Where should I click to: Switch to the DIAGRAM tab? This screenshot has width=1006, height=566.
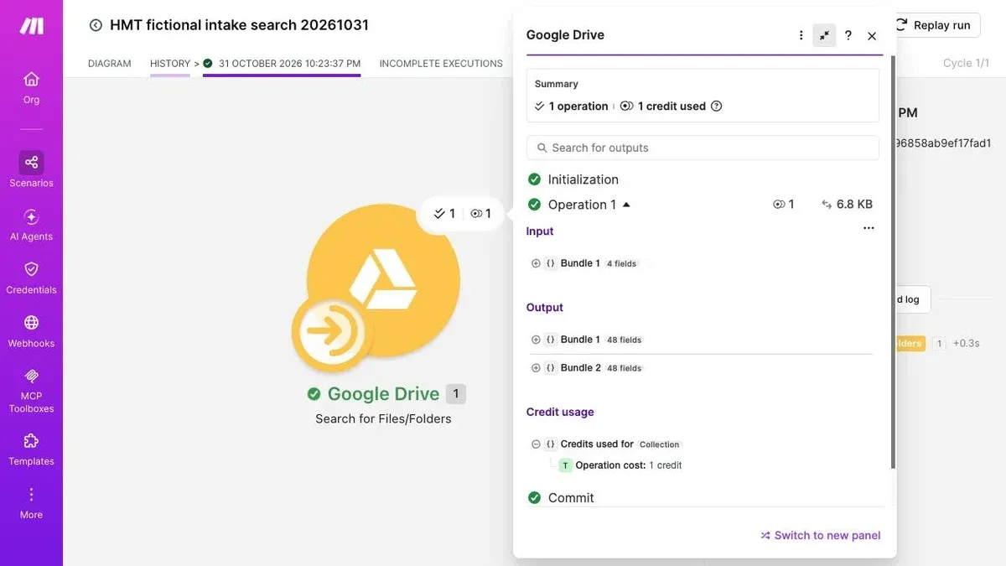pyautogui.click(x=109, y=64)
